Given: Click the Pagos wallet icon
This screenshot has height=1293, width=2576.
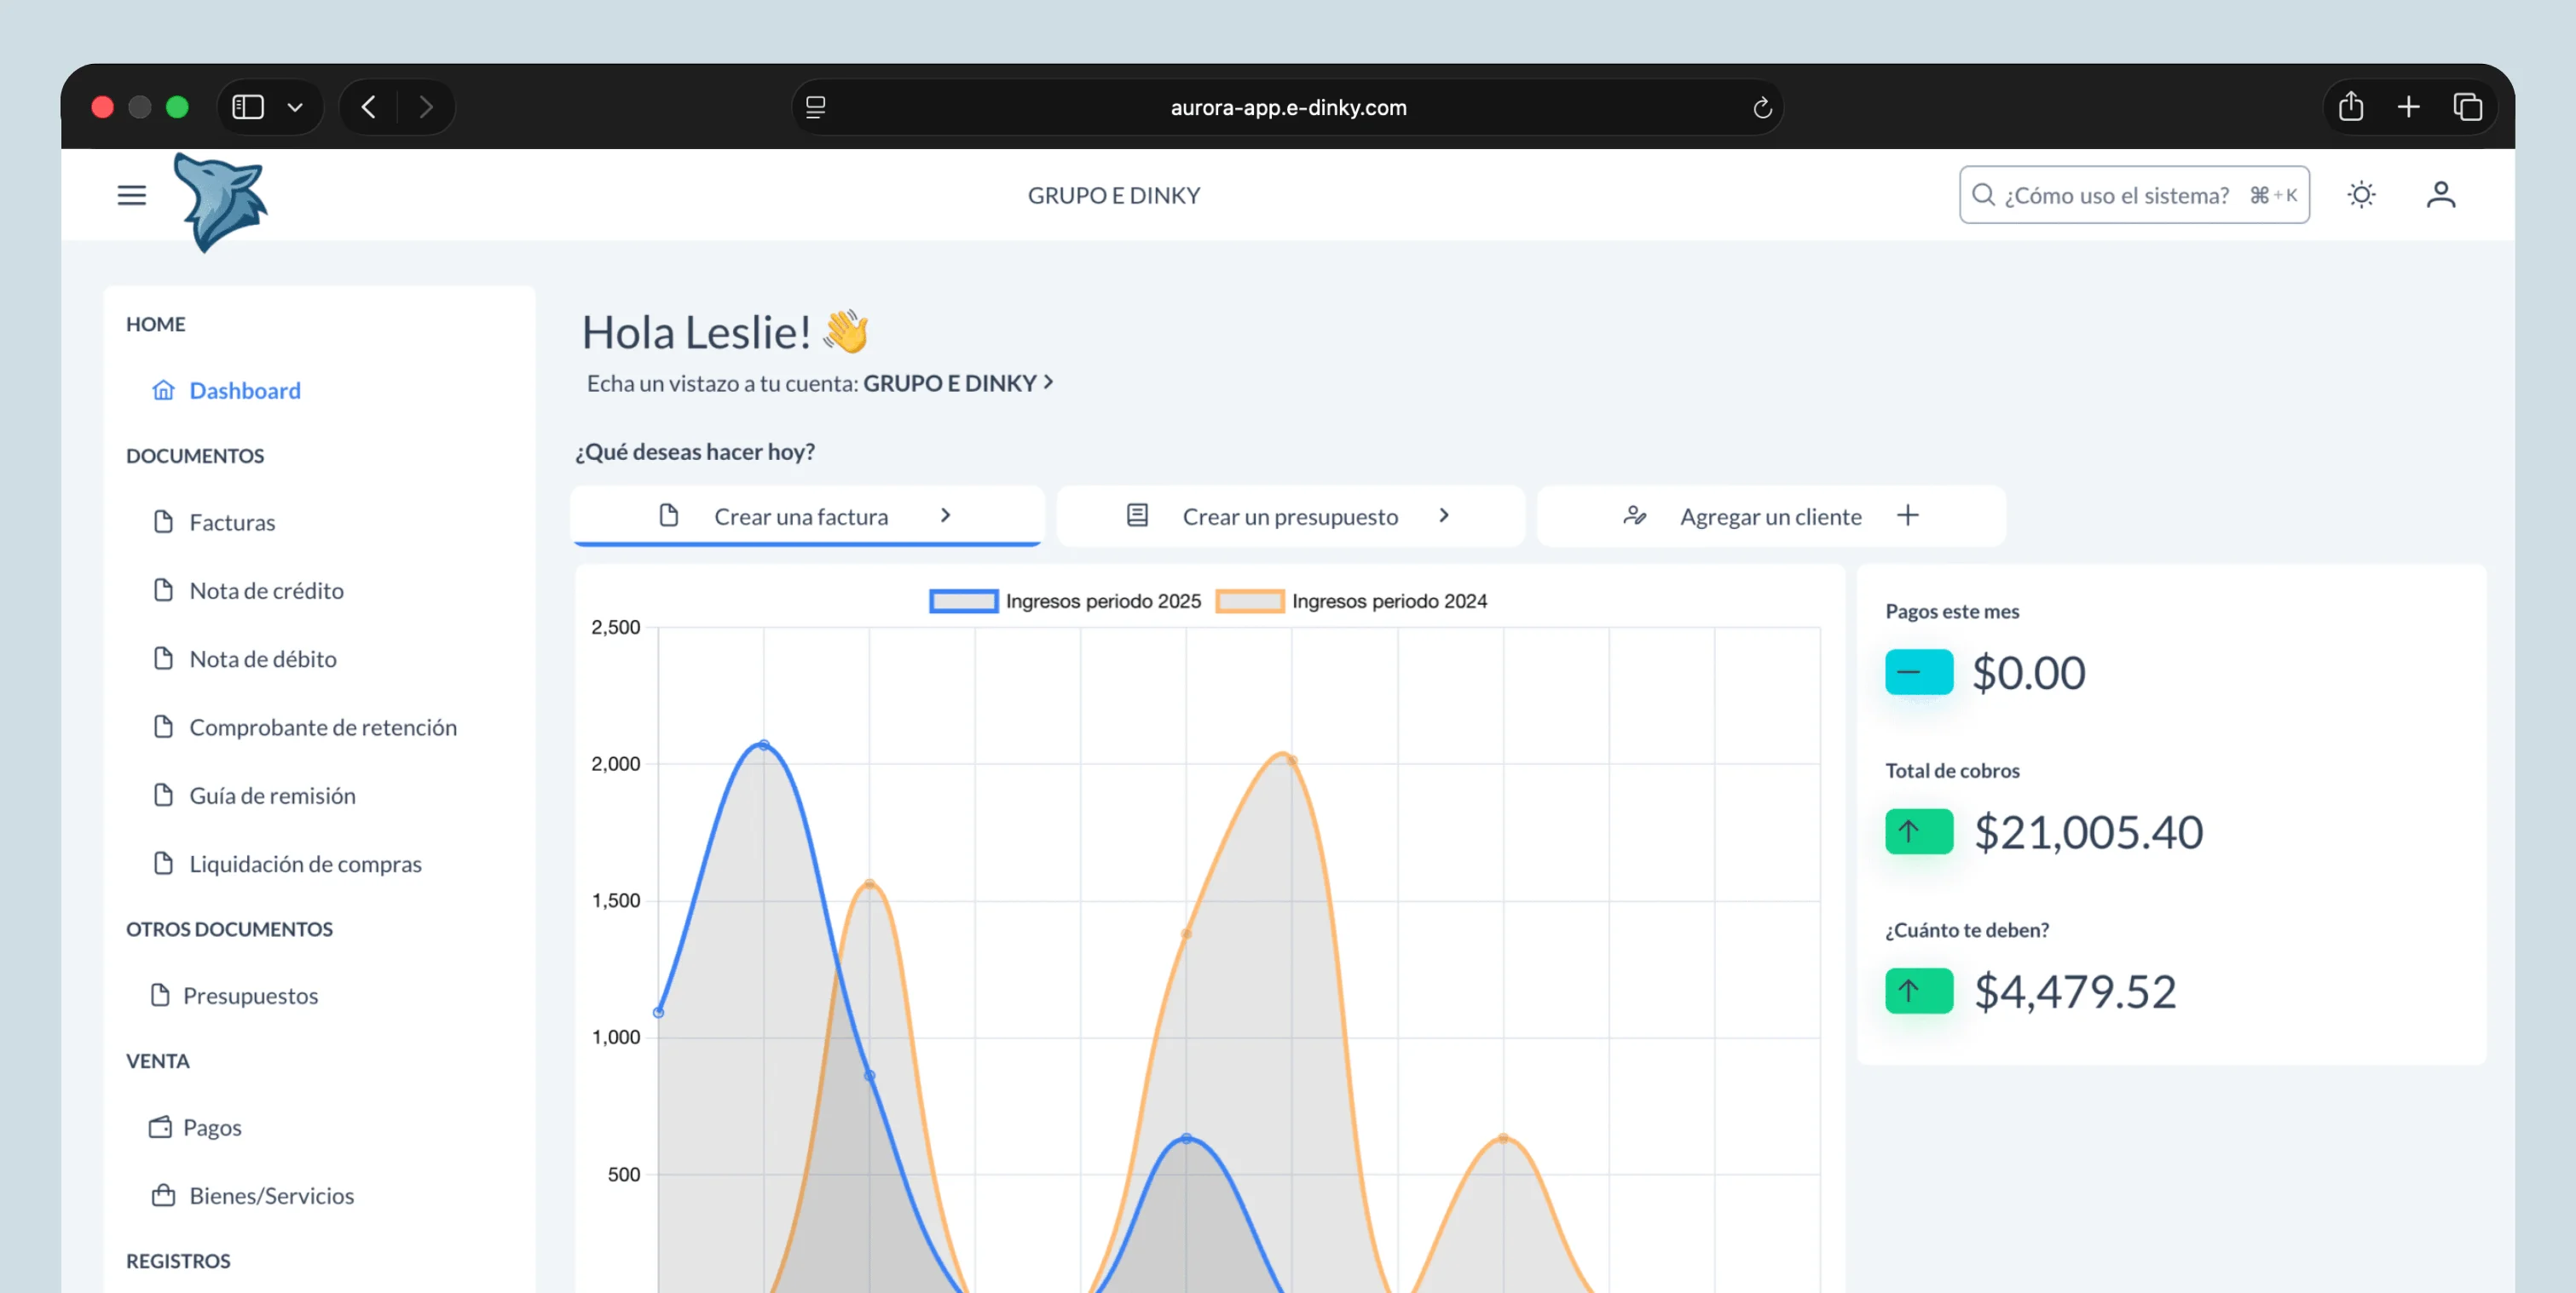Looking at the screenshot, I should (160, 1127).
